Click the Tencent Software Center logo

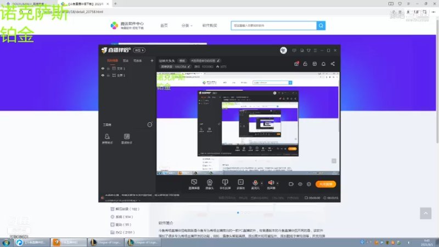127,25
